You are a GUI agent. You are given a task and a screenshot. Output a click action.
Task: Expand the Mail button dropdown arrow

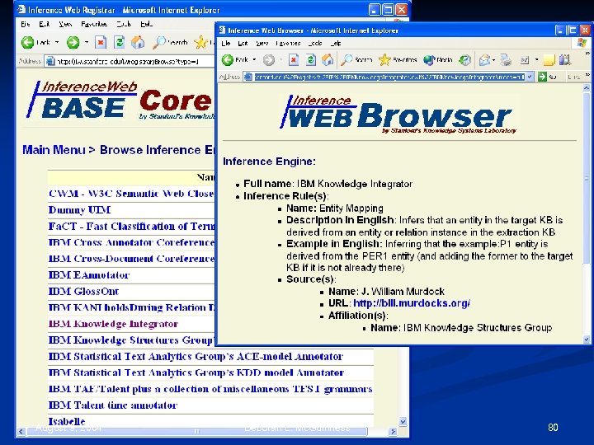(493, 60)
